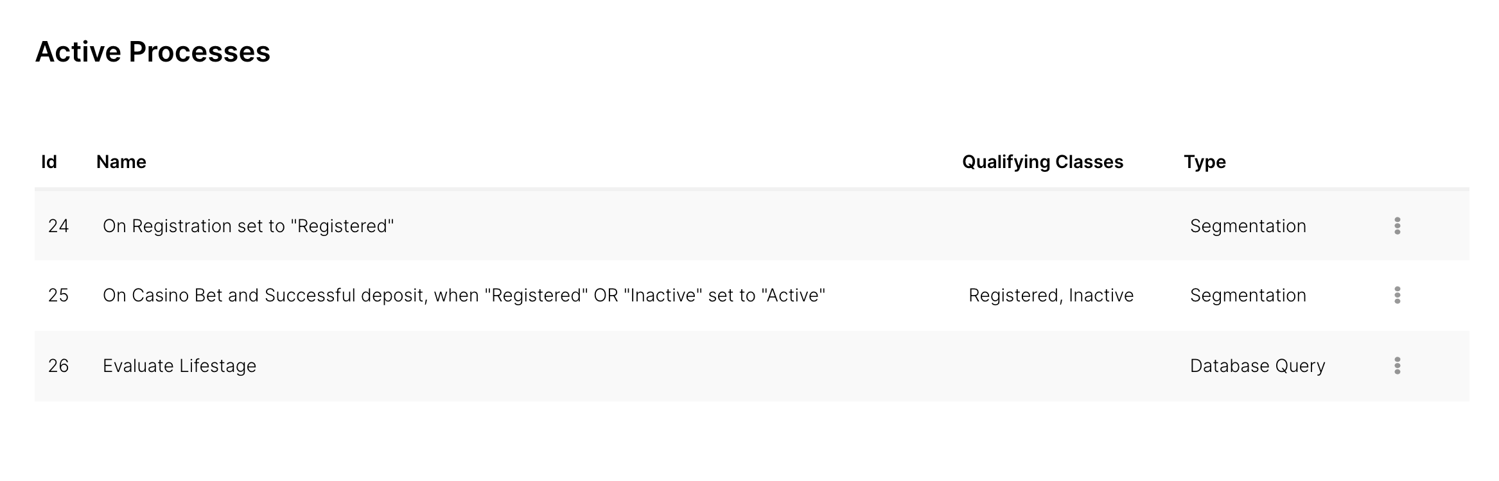Click the Evaluate Lifestage process name
1499x481 pixels.
[179, 366]
